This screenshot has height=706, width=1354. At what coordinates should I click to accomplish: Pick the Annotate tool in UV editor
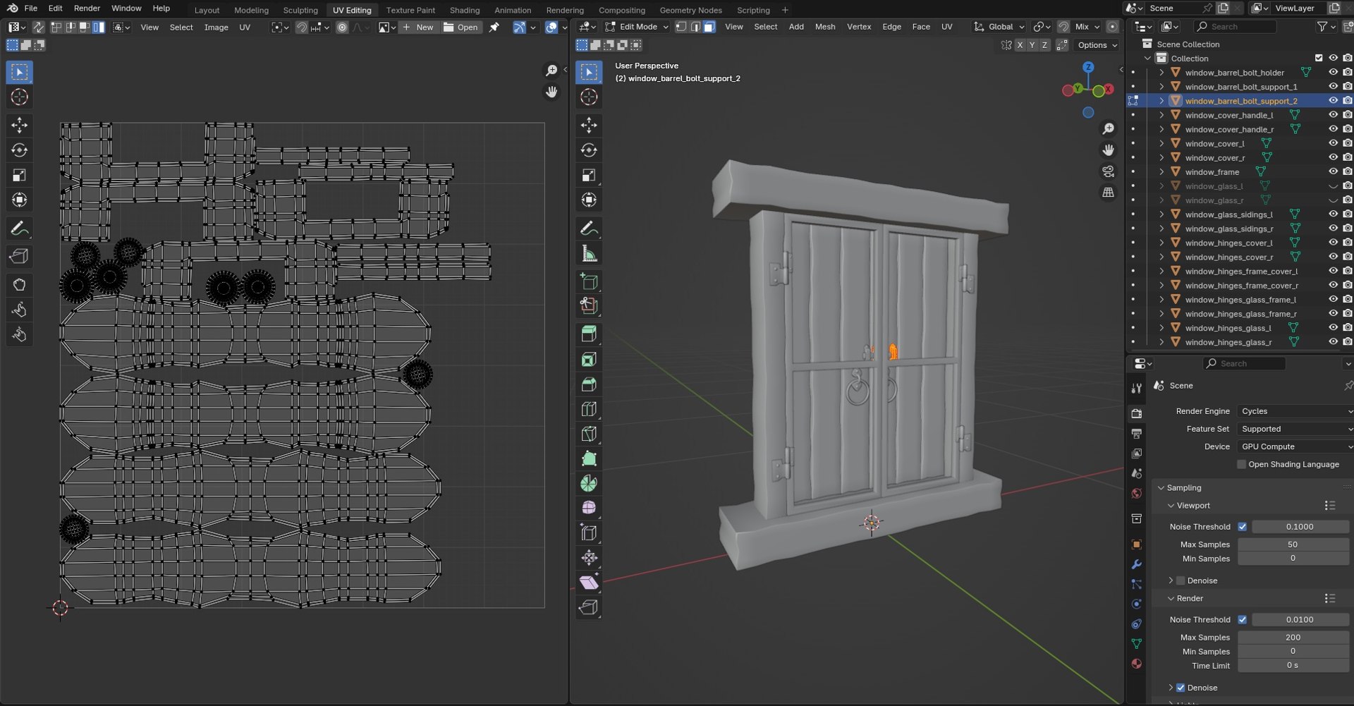20,229
